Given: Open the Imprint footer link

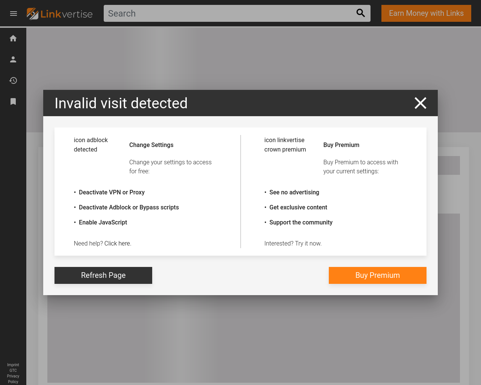Looking at the screenshot, I should pyautogui.click(x=13, y=365).
